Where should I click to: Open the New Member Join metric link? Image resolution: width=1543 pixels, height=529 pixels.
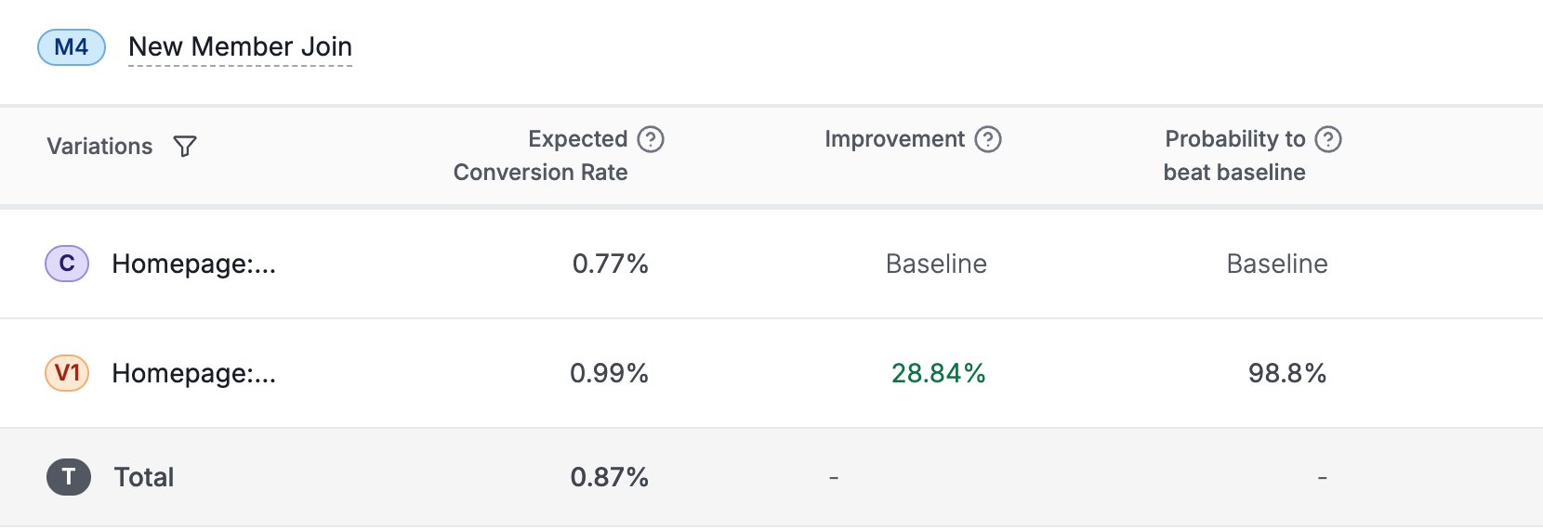coord(240,47)
